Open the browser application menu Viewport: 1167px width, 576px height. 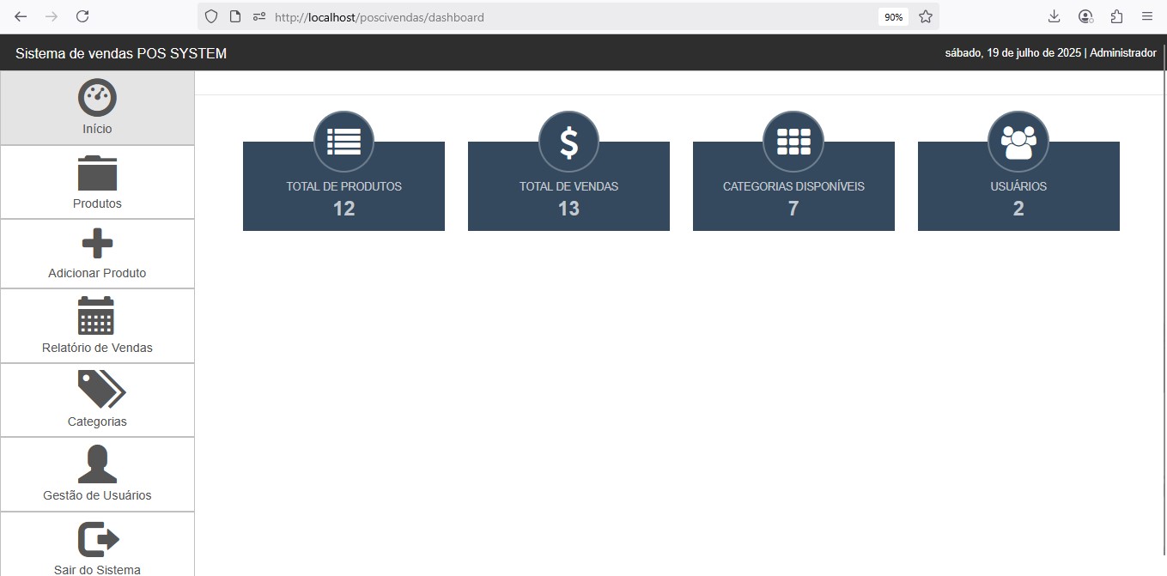[x=1147, y=15]
